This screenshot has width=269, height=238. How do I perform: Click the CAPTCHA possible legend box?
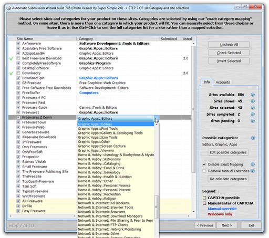(x=204, y=198)
